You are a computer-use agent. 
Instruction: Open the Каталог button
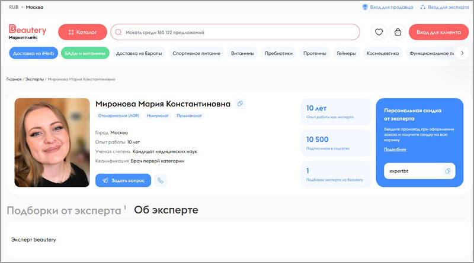(82, 32)
